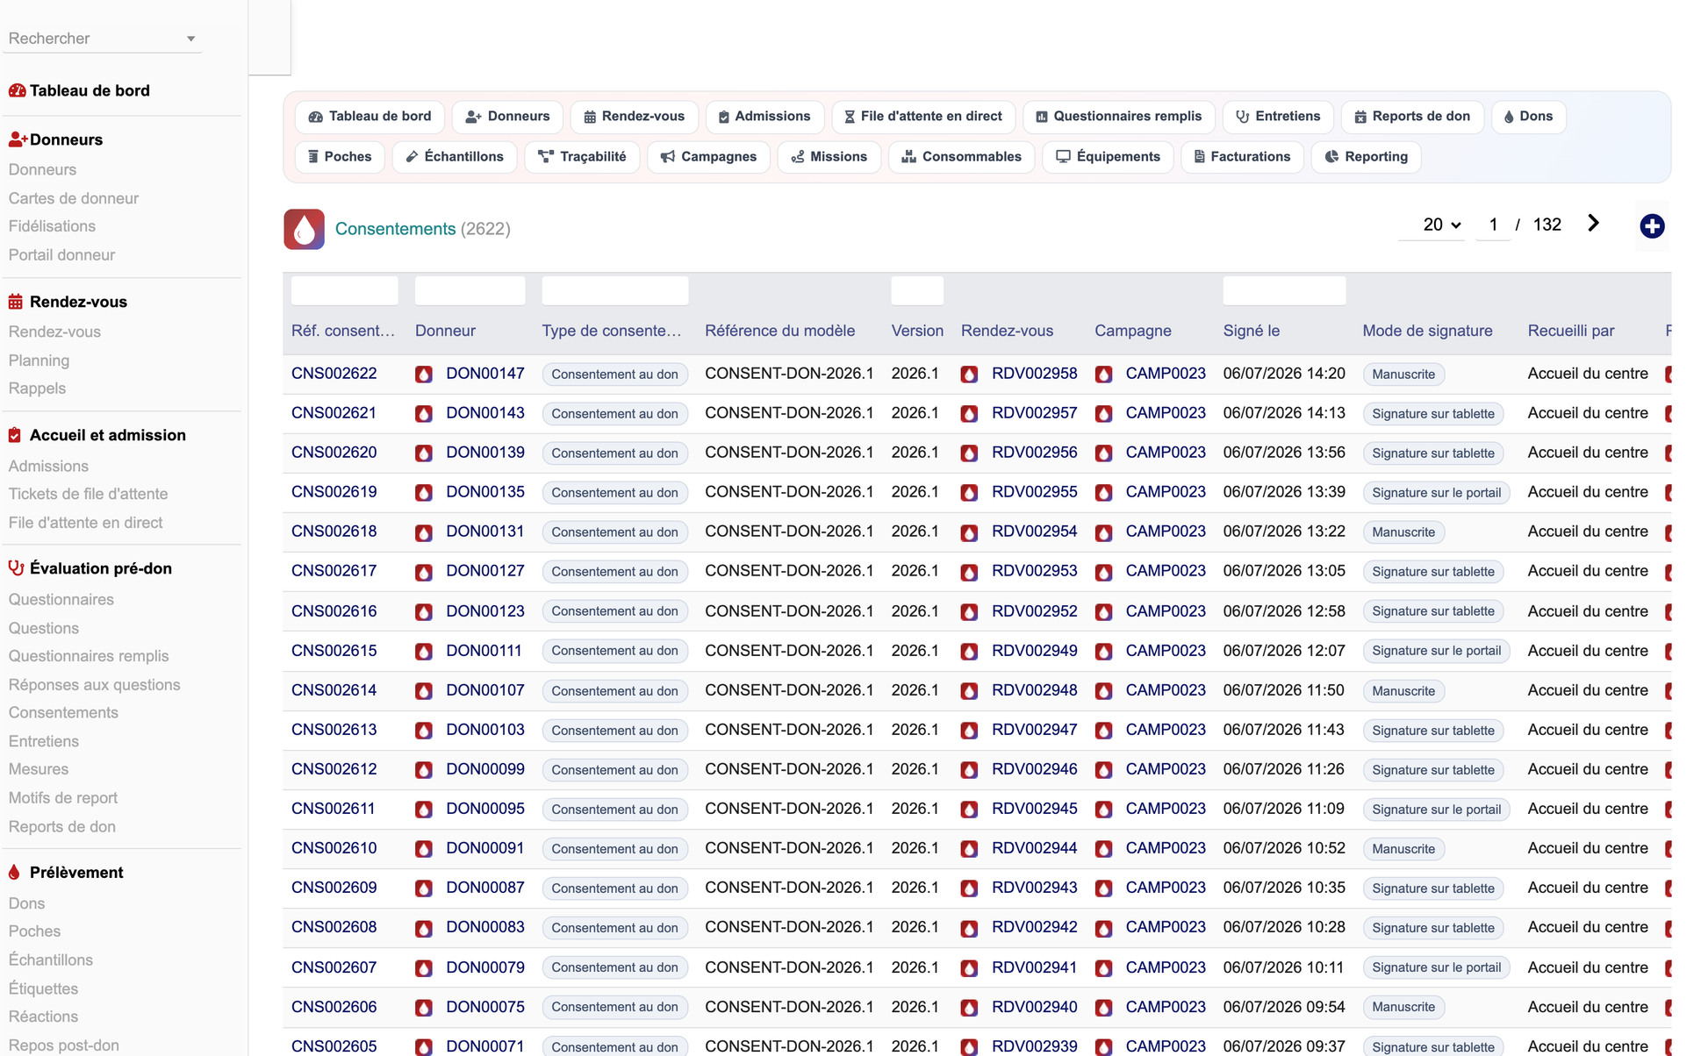Click appointment icon beside RDV002949
This screenshot has height=1056, width=1708.
point(970,652)
